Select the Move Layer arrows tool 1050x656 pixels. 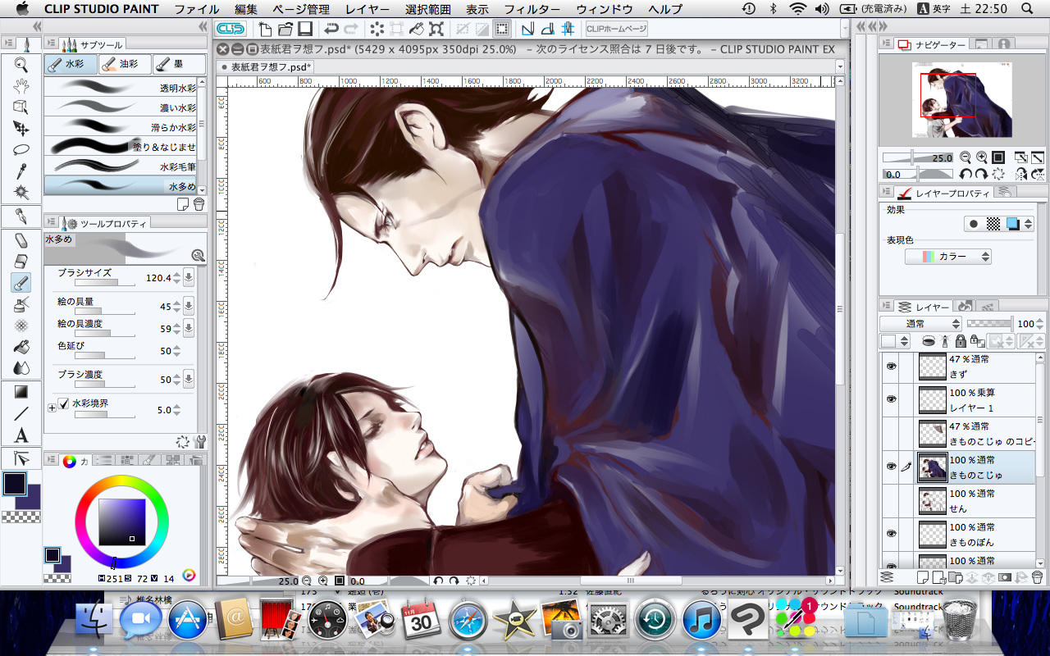21,129
